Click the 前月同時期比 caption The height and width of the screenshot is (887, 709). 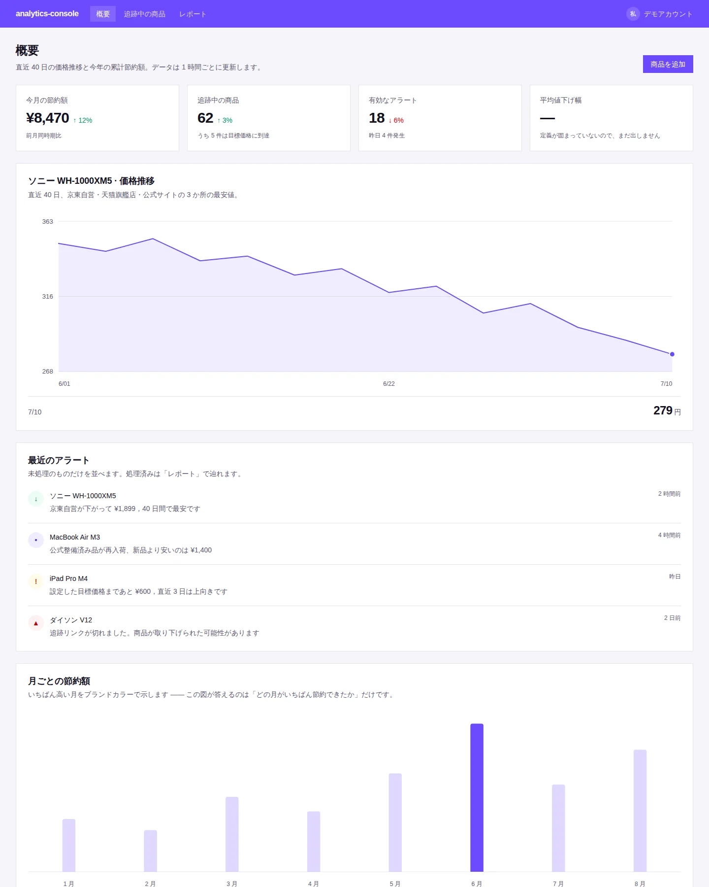point(44,136)
